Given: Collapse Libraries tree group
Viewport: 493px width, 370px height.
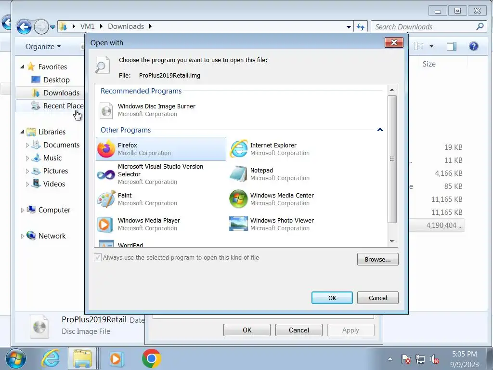Looking at the screenshot, I should tap(22, 132).
